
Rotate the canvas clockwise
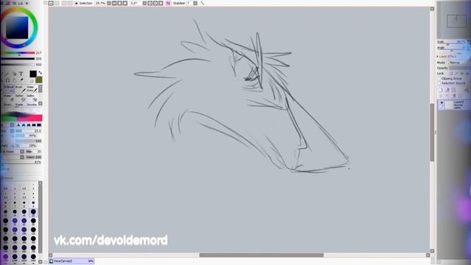(155, 3)
